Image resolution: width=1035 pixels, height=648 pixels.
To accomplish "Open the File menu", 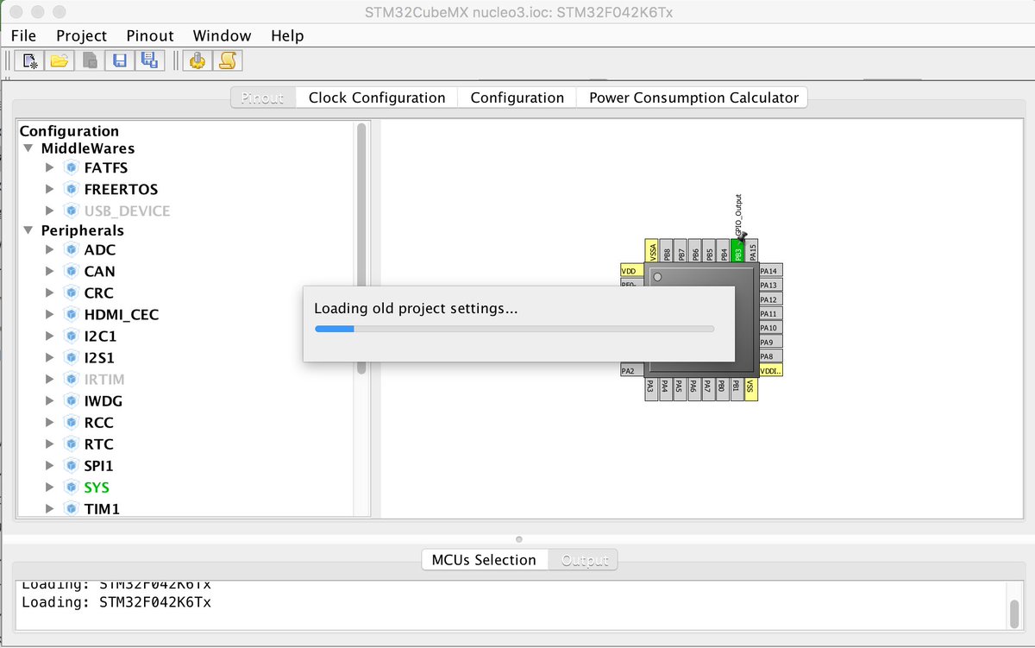I will (x=23, y=35).
